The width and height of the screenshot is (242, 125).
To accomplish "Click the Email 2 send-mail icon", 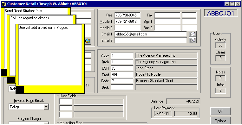I will (193, 40).
